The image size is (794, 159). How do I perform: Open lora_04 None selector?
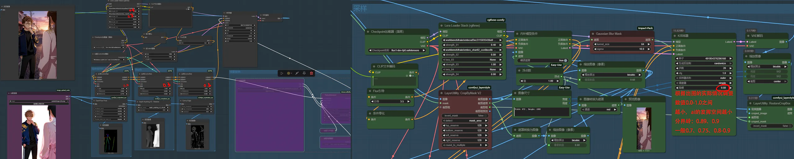tap(472, 69)
